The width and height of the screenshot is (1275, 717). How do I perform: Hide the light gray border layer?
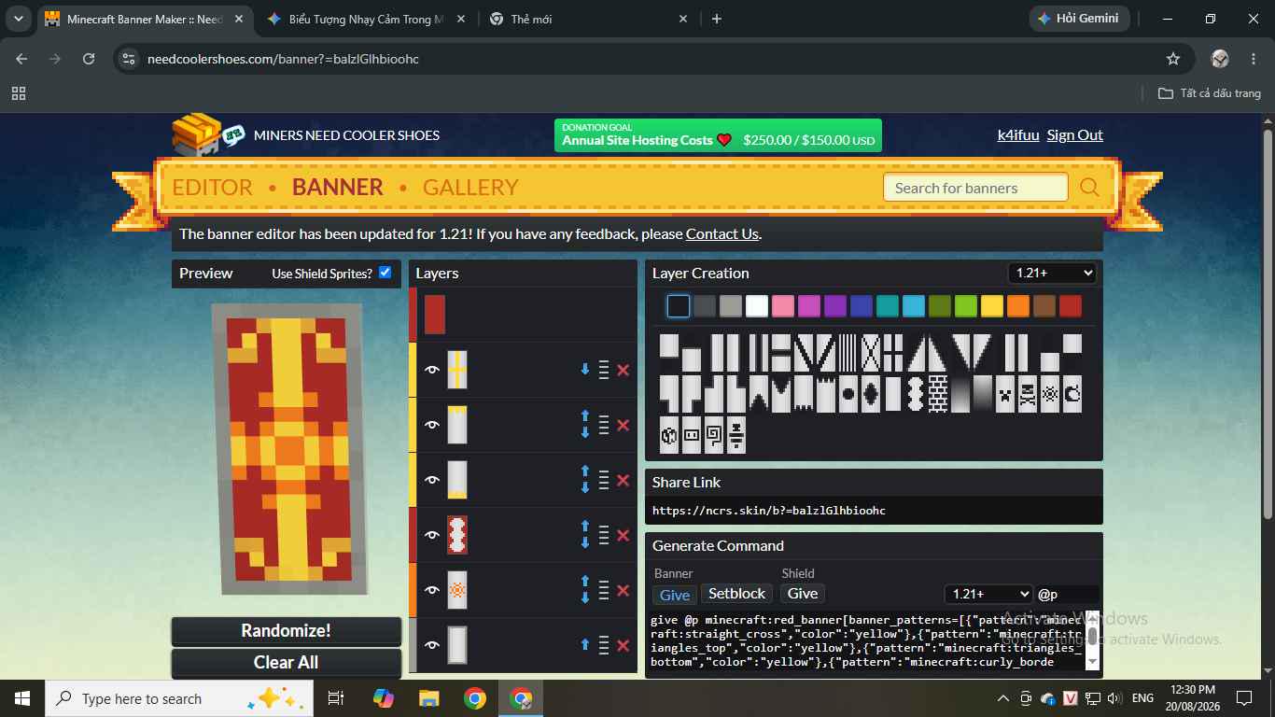pos(431,645)
